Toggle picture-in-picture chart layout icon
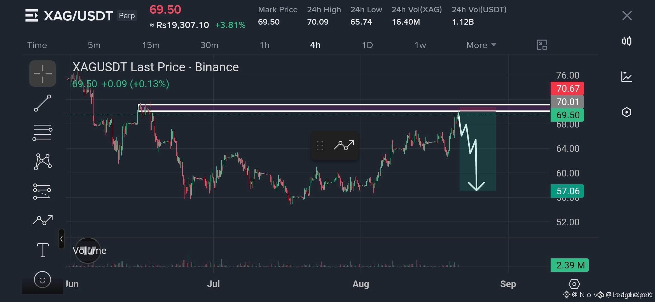Screen dimensions: 655x302 (542, 45)
